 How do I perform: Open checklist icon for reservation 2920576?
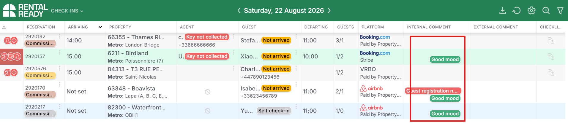[551, 72]
